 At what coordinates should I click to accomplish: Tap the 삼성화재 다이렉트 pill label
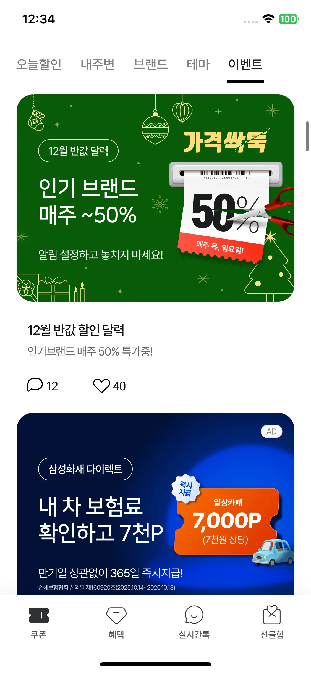coord(85,469)
